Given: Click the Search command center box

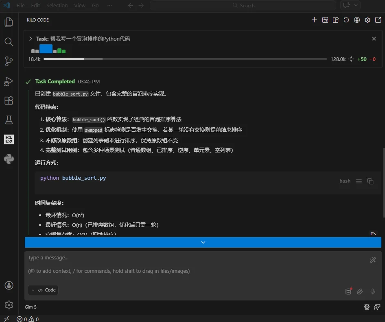Looking at the screenshot, I should (243, 5).
